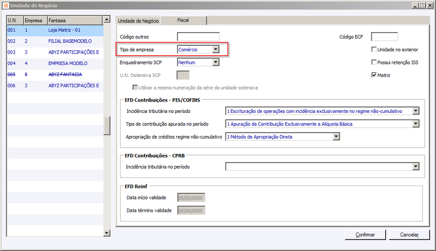Check the Possui retenção ISS option
This screenshot has height=251, width=436.
point(374,62)
